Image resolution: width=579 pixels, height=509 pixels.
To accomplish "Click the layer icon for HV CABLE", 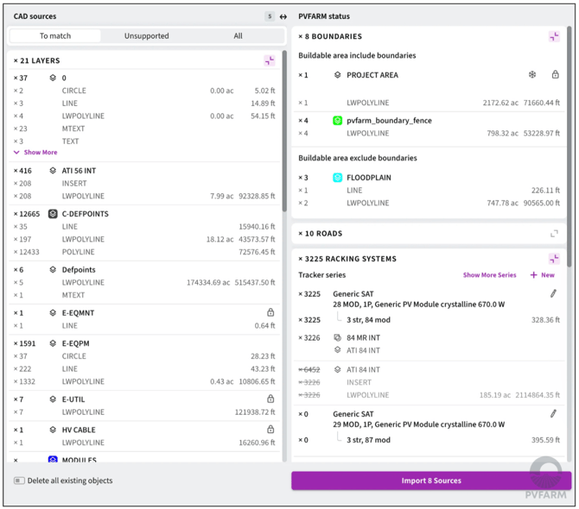I will pyautogui.click(x=53, y=430).
